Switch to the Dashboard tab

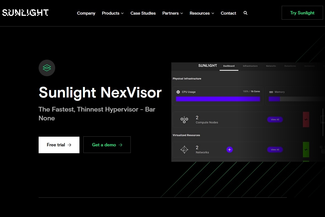click(229, 66)
